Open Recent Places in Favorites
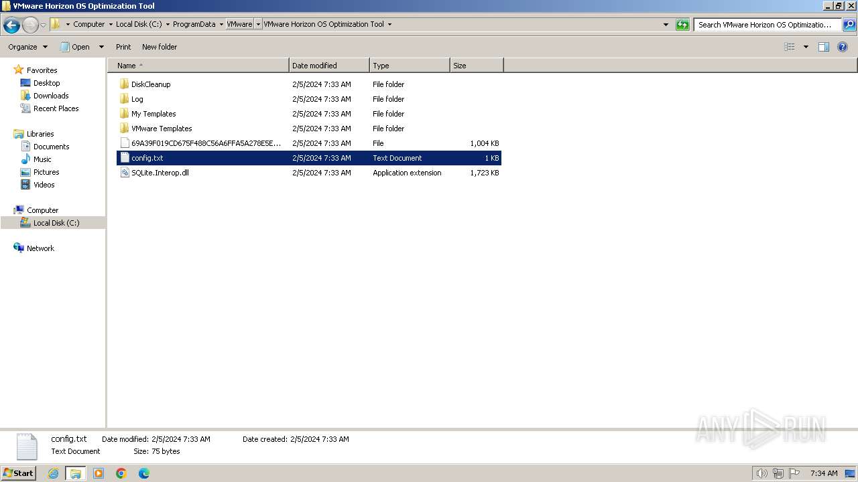This screenshot has width=858, height=482. coord(56,108)
